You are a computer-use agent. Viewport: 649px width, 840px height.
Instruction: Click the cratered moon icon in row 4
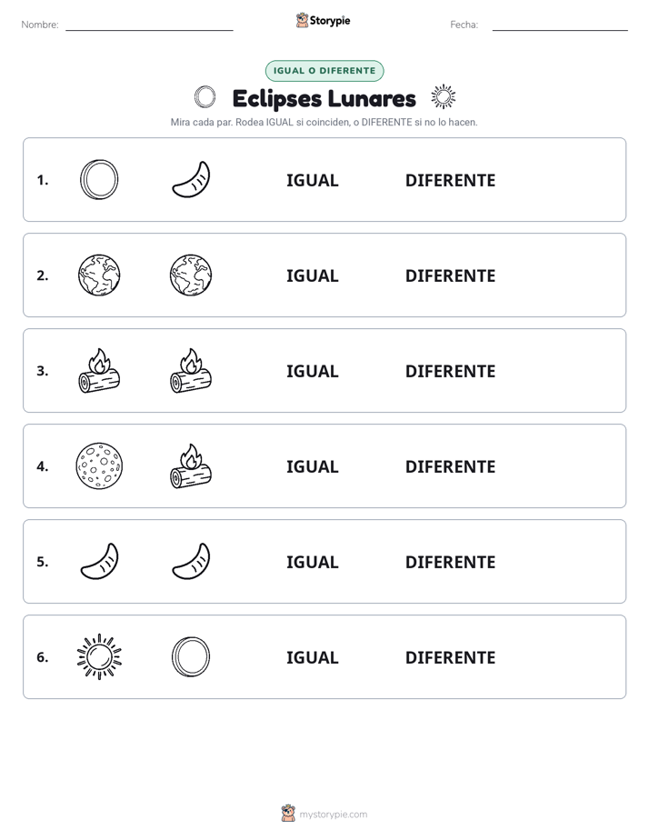click(99, 465)
